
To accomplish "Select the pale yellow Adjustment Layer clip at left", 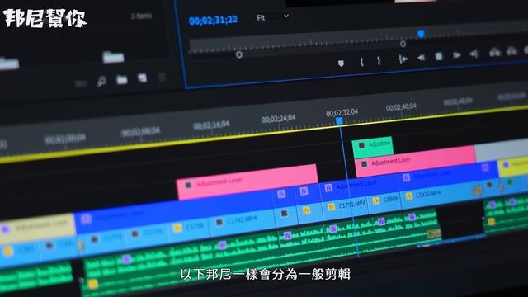I will [x=37, y=229].
